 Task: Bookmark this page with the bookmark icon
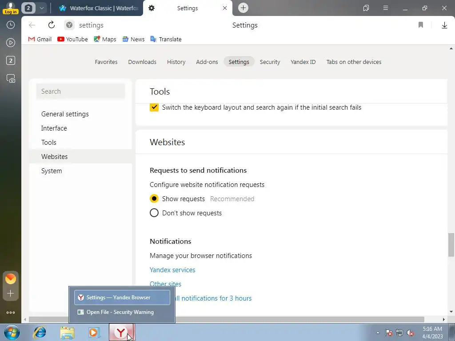click(x=421, y=25)
